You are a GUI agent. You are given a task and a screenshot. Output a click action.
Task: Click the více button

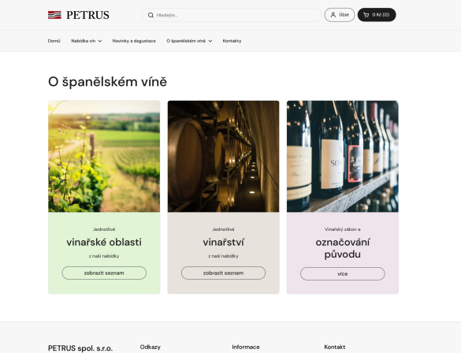[343, 274]
